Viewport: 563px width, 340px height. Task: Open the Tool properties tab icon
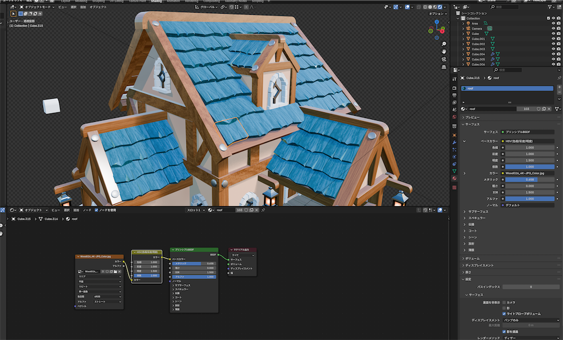coord(454,78)
